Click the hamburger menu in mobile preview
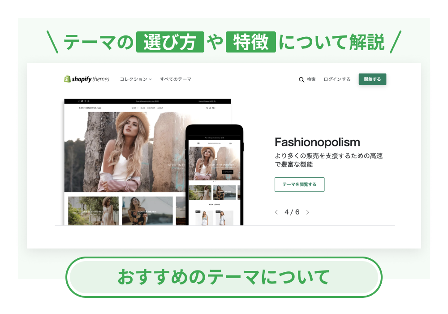The width and height of the screenshot is (448, 314). pyautogui.click(x=198, y=143)
